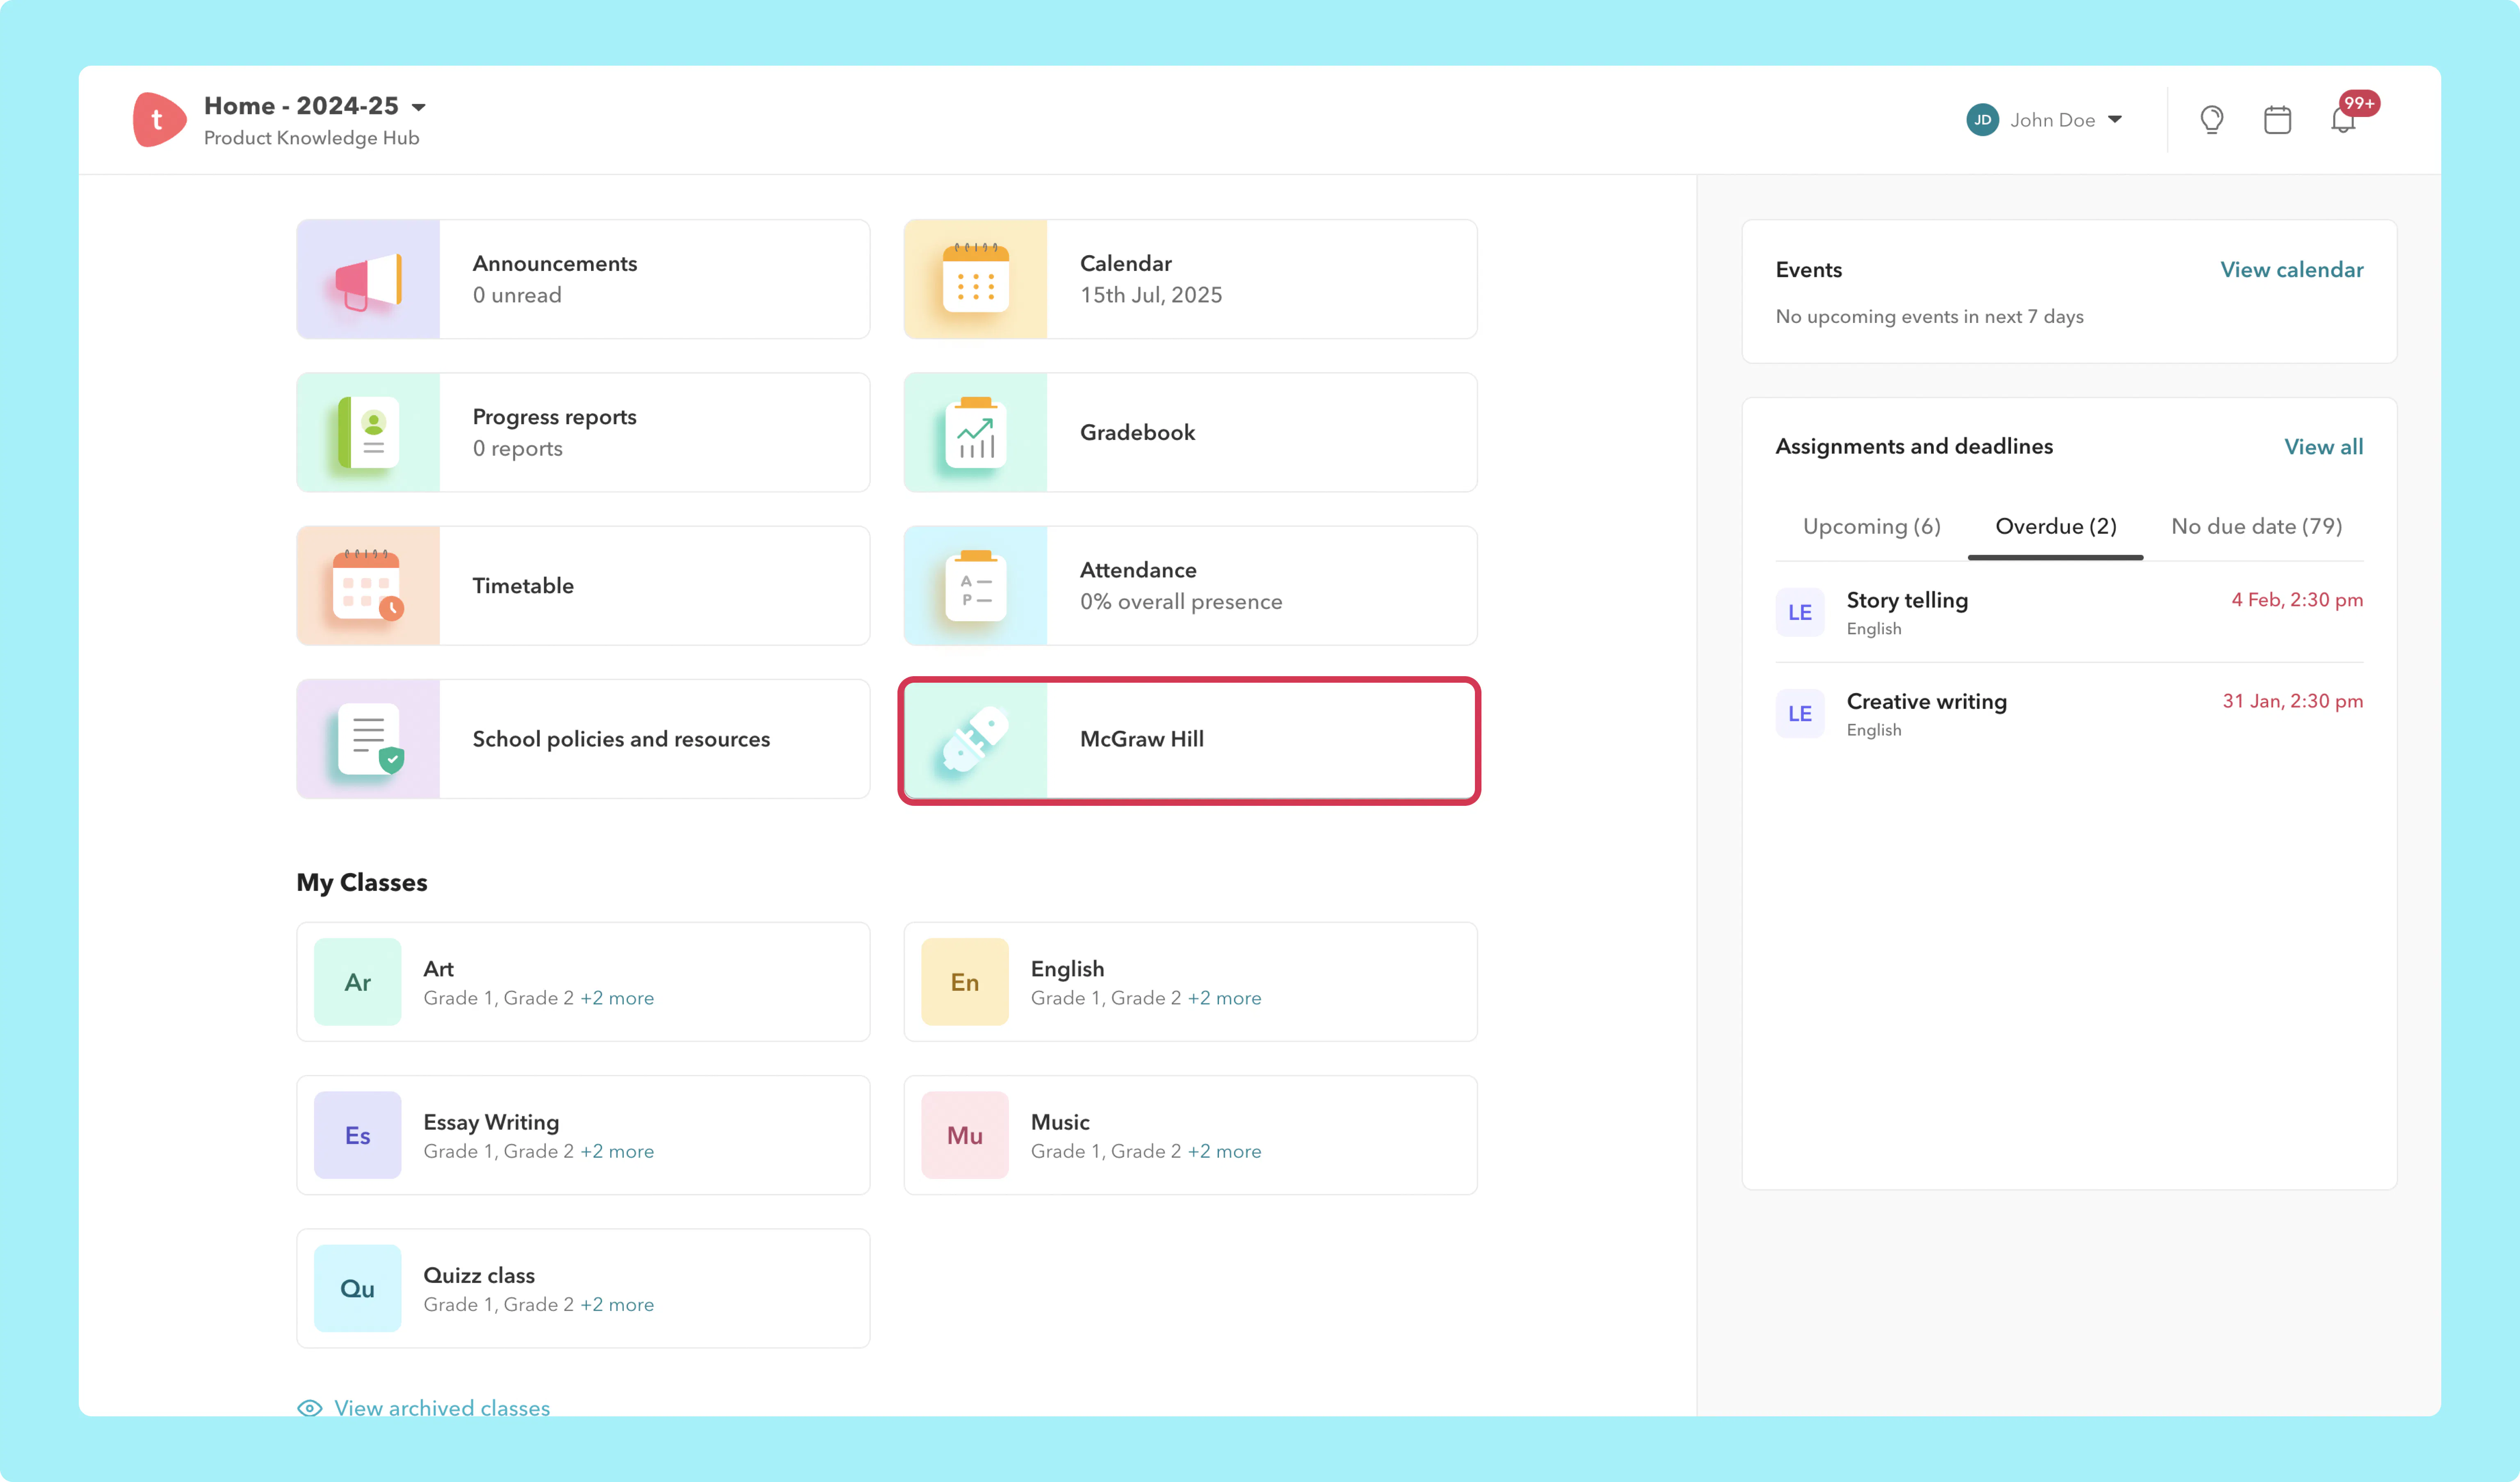Image resolution: width=2520 pixels, height=1482 pixels.
Task: Open the Gradebook tile
Action: coord(1190,432)
